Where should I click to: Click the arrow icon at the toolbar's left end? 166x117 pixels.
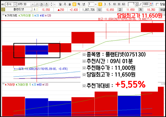pos(3,4)
